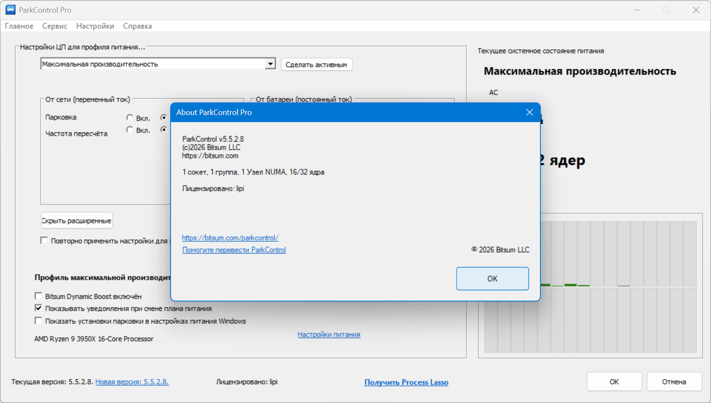Viewport: 711px width, 403px height.
Task: Follow the Получить Process Lasso link
Action: coord(406,382)
